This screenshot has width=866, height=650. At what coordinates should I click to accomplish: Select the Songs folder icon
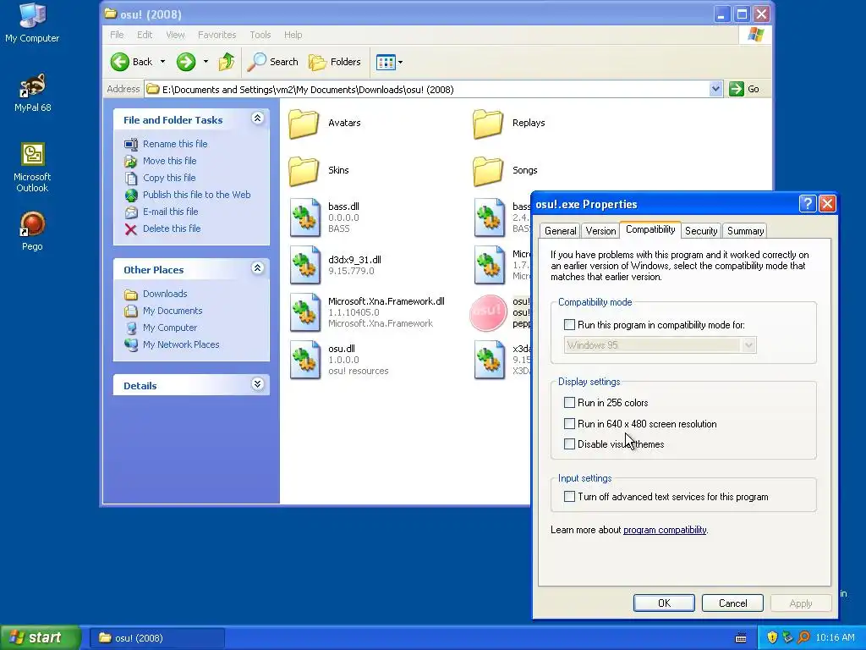pos(488,171)
